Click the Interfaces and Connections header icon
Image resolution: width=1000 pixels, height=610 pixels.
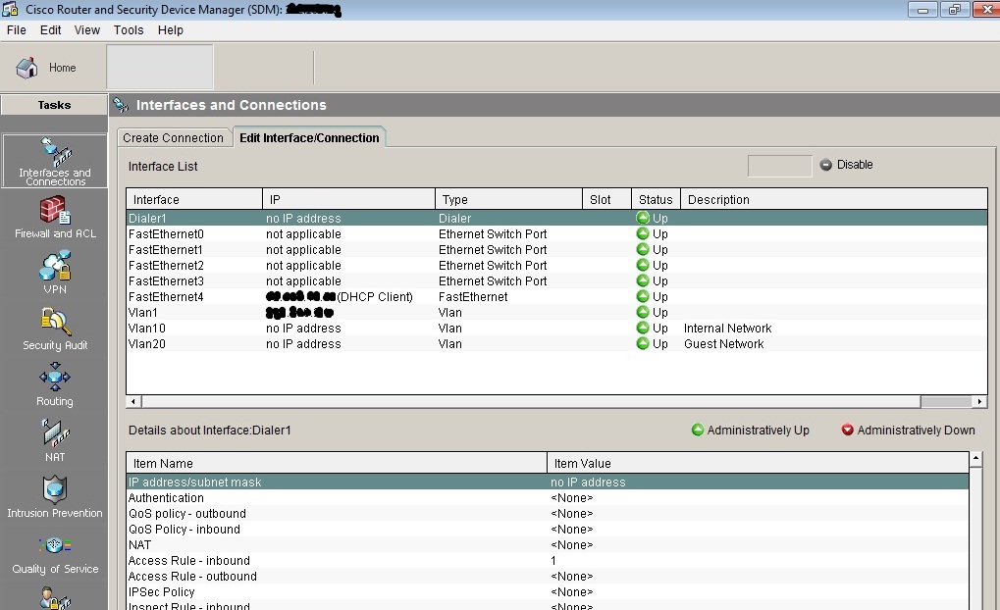click(121, 105)
